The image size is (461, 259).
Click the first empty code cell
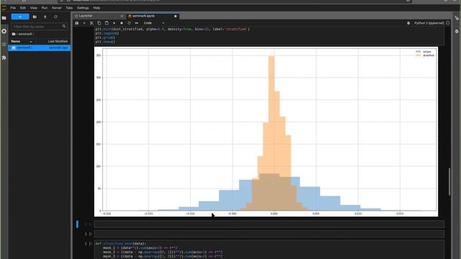click(x=269, y=224)
